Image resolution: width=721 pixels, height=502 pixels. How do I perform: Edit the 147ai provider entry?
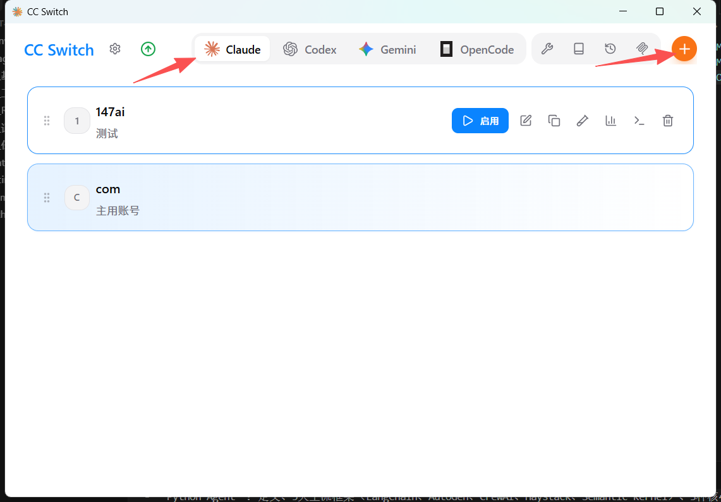526,121
